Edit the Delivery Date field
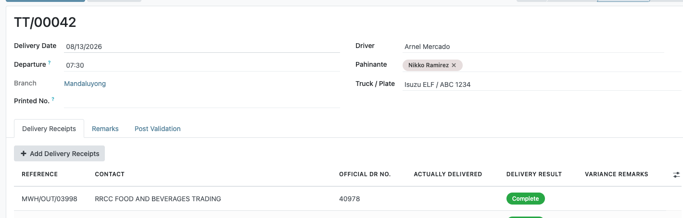Screen dimensions: 683x218 tap(202, 47)
